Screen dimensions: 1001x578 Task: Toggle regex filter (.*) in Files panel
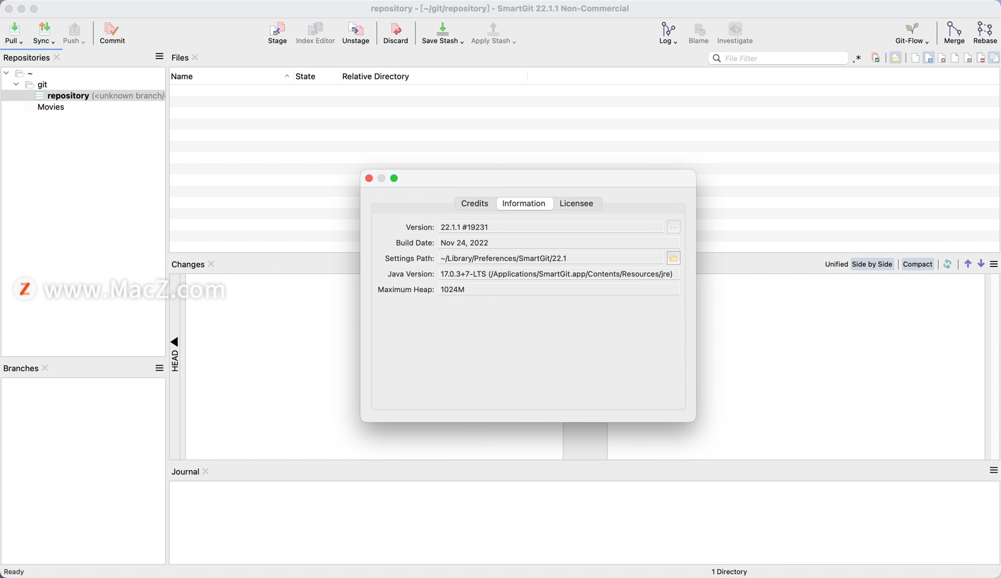857,58
